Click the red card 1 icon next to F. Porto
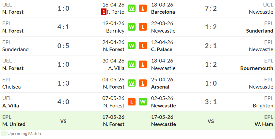Screen dimensions: 275x139 (x=104, y=12)
